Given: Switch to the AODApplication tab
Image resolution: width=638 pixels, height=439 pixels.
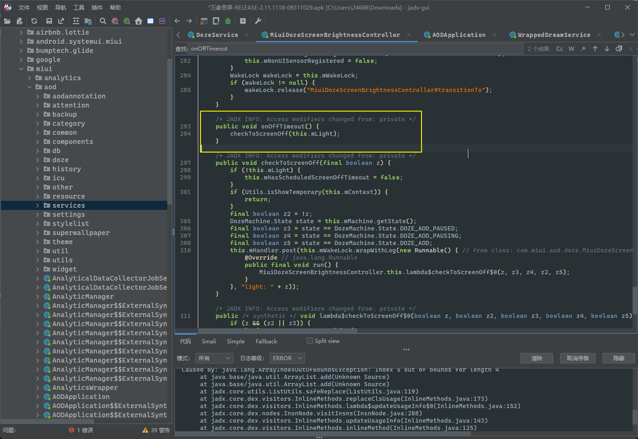Looking at the screenshot, I should point(459,35).
